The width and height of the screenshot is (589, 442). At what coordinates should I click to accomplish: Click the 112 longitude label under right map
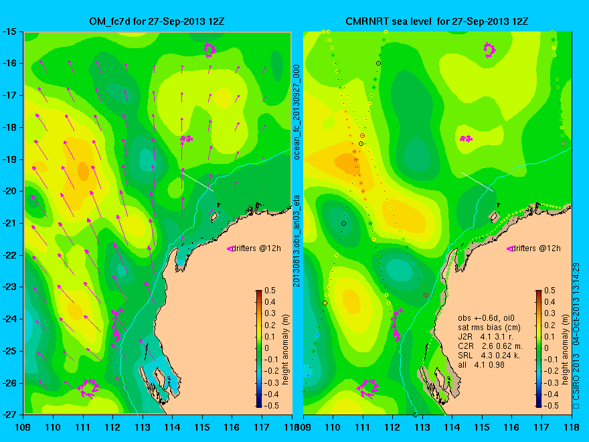[392, 427]
